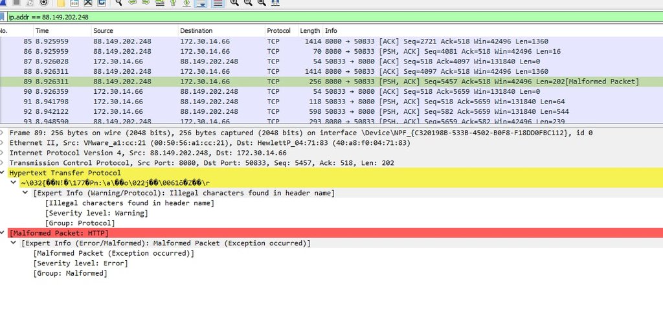Reset text to normal size
The width and height of the screenshot is (663, 321).
click(262, 2)
